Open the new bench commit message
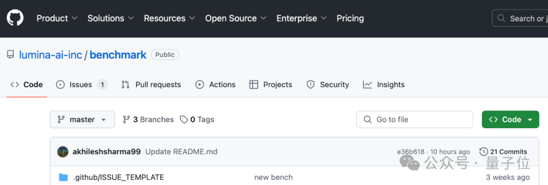Image resolution: width=548 pixels, height=185 pixels. (273, 177)
